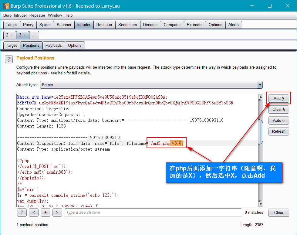Switch to the main Options tab
The image size is (297, 235).
[x=215, y=25]
